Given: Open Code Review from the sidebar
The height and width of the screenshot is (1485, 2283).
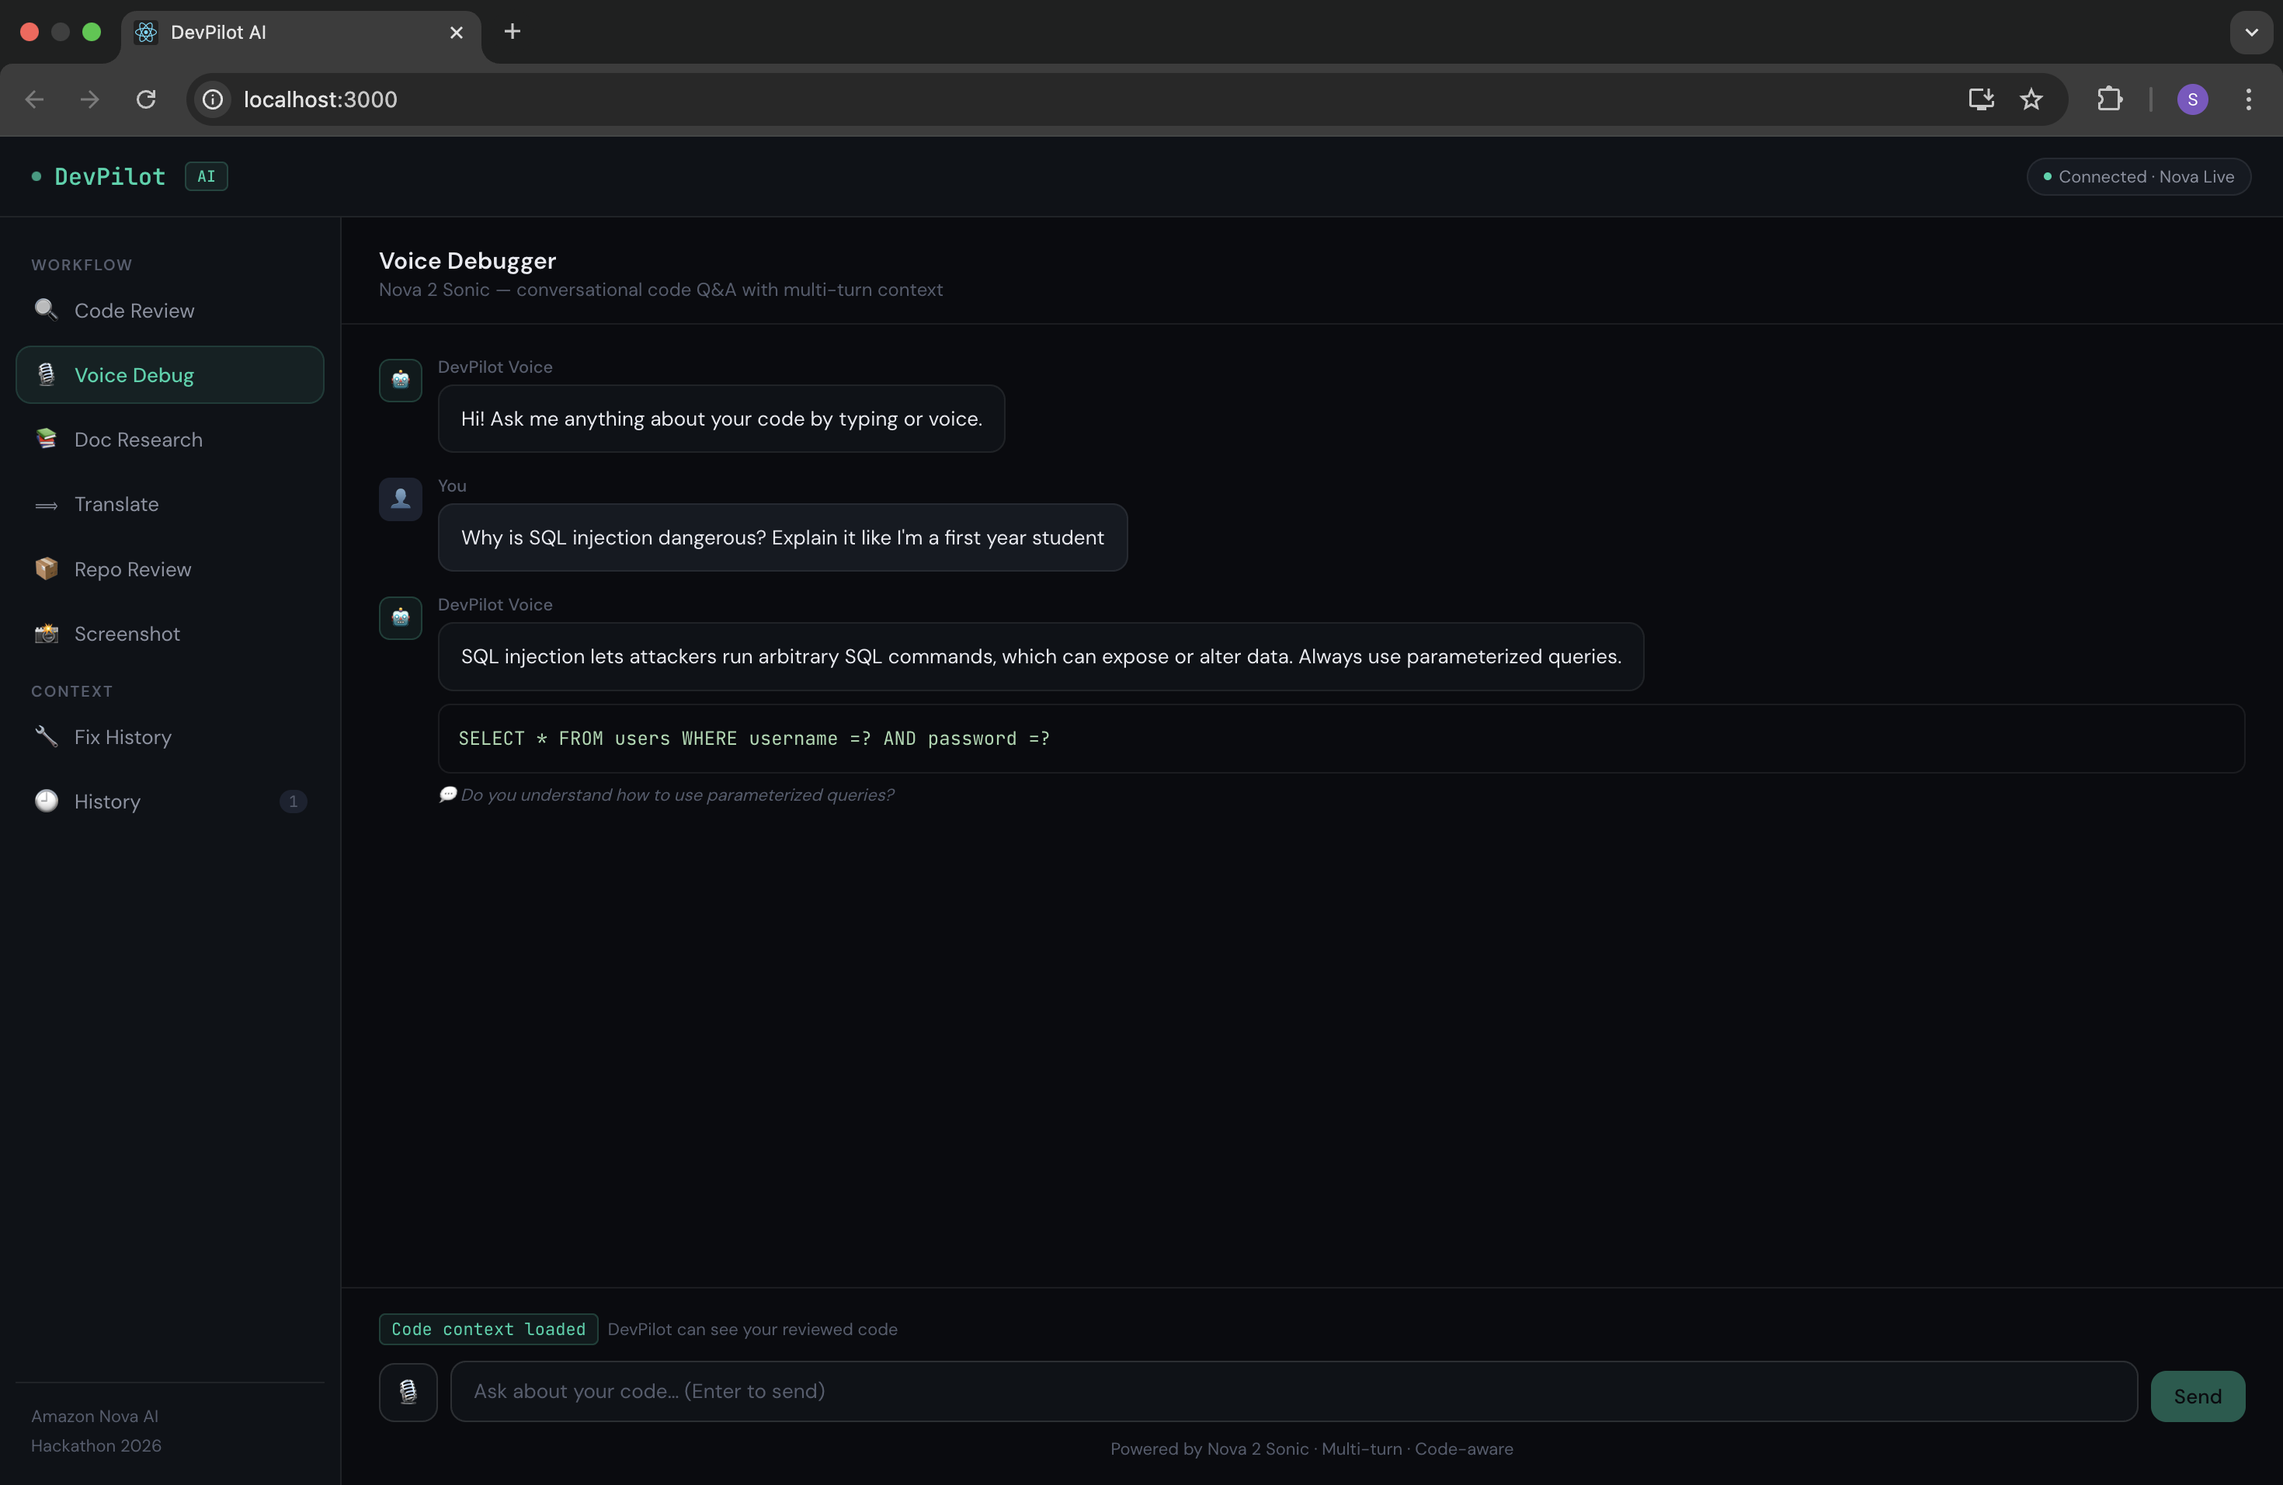Looking at the screenshot, I should [x=134, y=311].
